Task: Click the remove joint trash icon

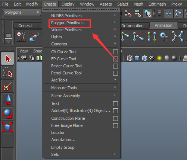Action: (x=164, y=36)
